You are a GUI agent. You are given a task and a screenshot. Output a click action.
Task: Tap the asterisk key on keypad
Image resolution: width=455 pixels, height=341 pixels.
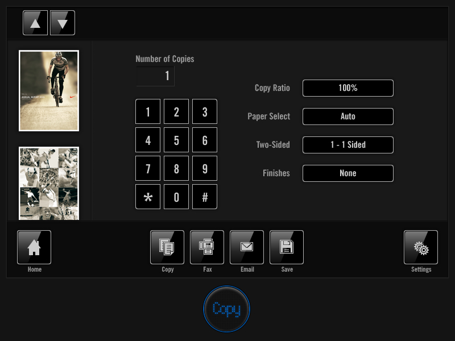(148, 197)
